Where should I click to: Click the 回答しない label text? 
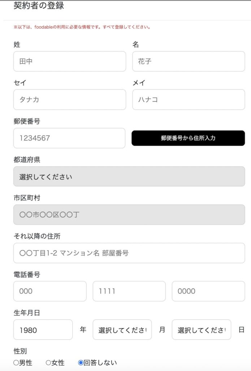point(100,362)
